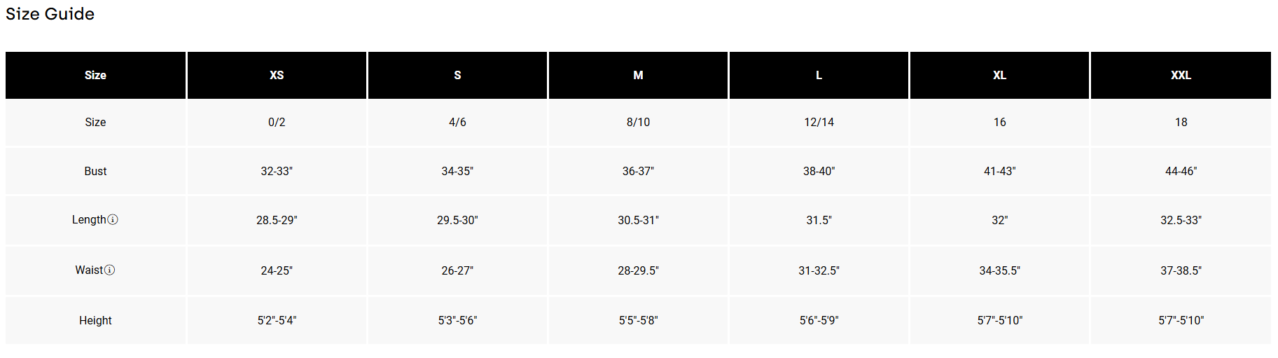Select the 29.5-30" length cell
Viewport: 1278px width, 358px height.
click(x=457, y=220)
